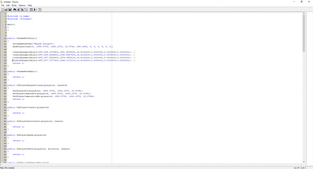This screenshot has width=313, height=169.
Task: Save the script with floppy disk icon
Action: (10, 9)
